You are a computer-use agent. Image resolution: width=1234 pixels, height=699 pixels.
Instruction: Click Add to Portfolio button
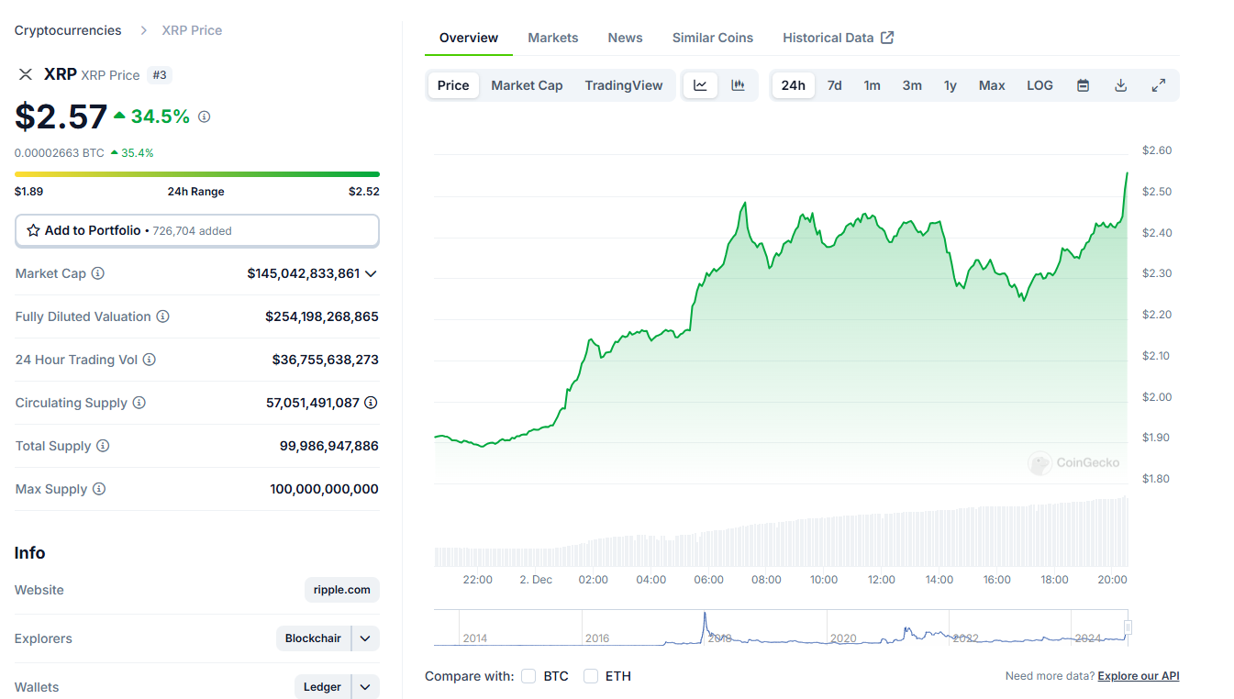(197, 230)
